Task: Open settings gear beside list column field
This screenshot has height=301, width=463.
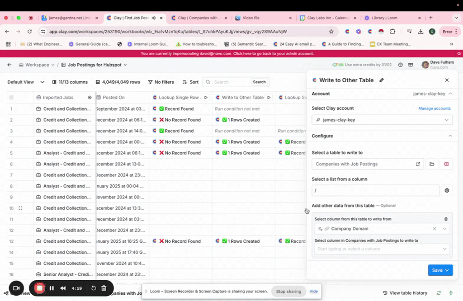Action: point(447,191)
